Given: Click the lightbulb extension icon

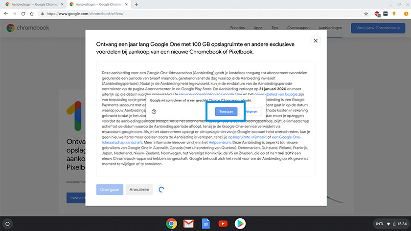Looking at the screenshot, I should pos(394,14).
